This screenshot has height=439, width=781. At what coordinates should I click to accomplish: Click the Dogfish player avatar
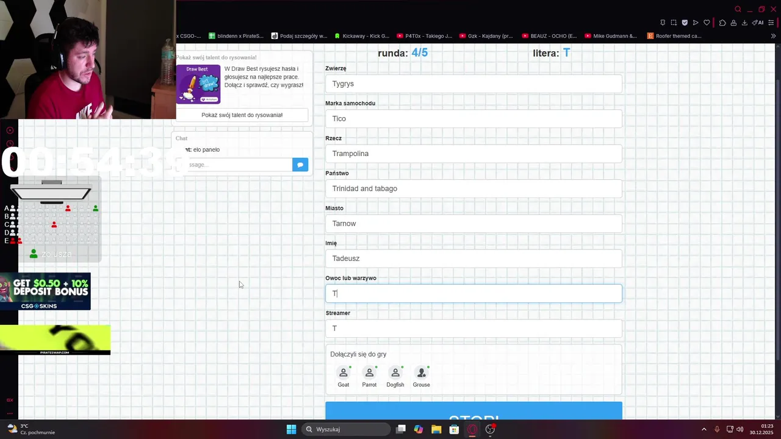[395, 373]
